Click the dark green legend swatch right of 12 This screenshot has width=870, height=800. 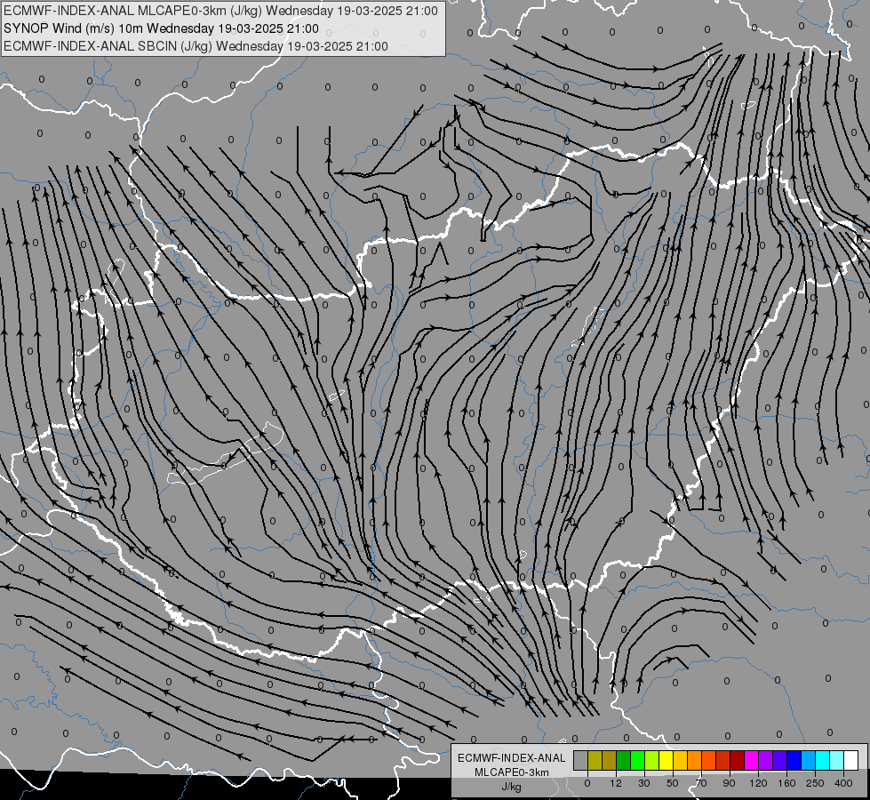(624, 760)
